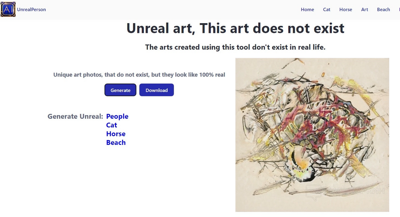Click the generated abstract art image
The height and width of the screenshot is (217, 400).
(312, 135)
